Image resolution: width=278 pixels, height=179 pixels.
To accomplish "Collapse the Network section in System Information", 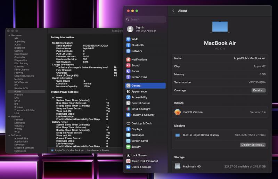I will [9, 116].
